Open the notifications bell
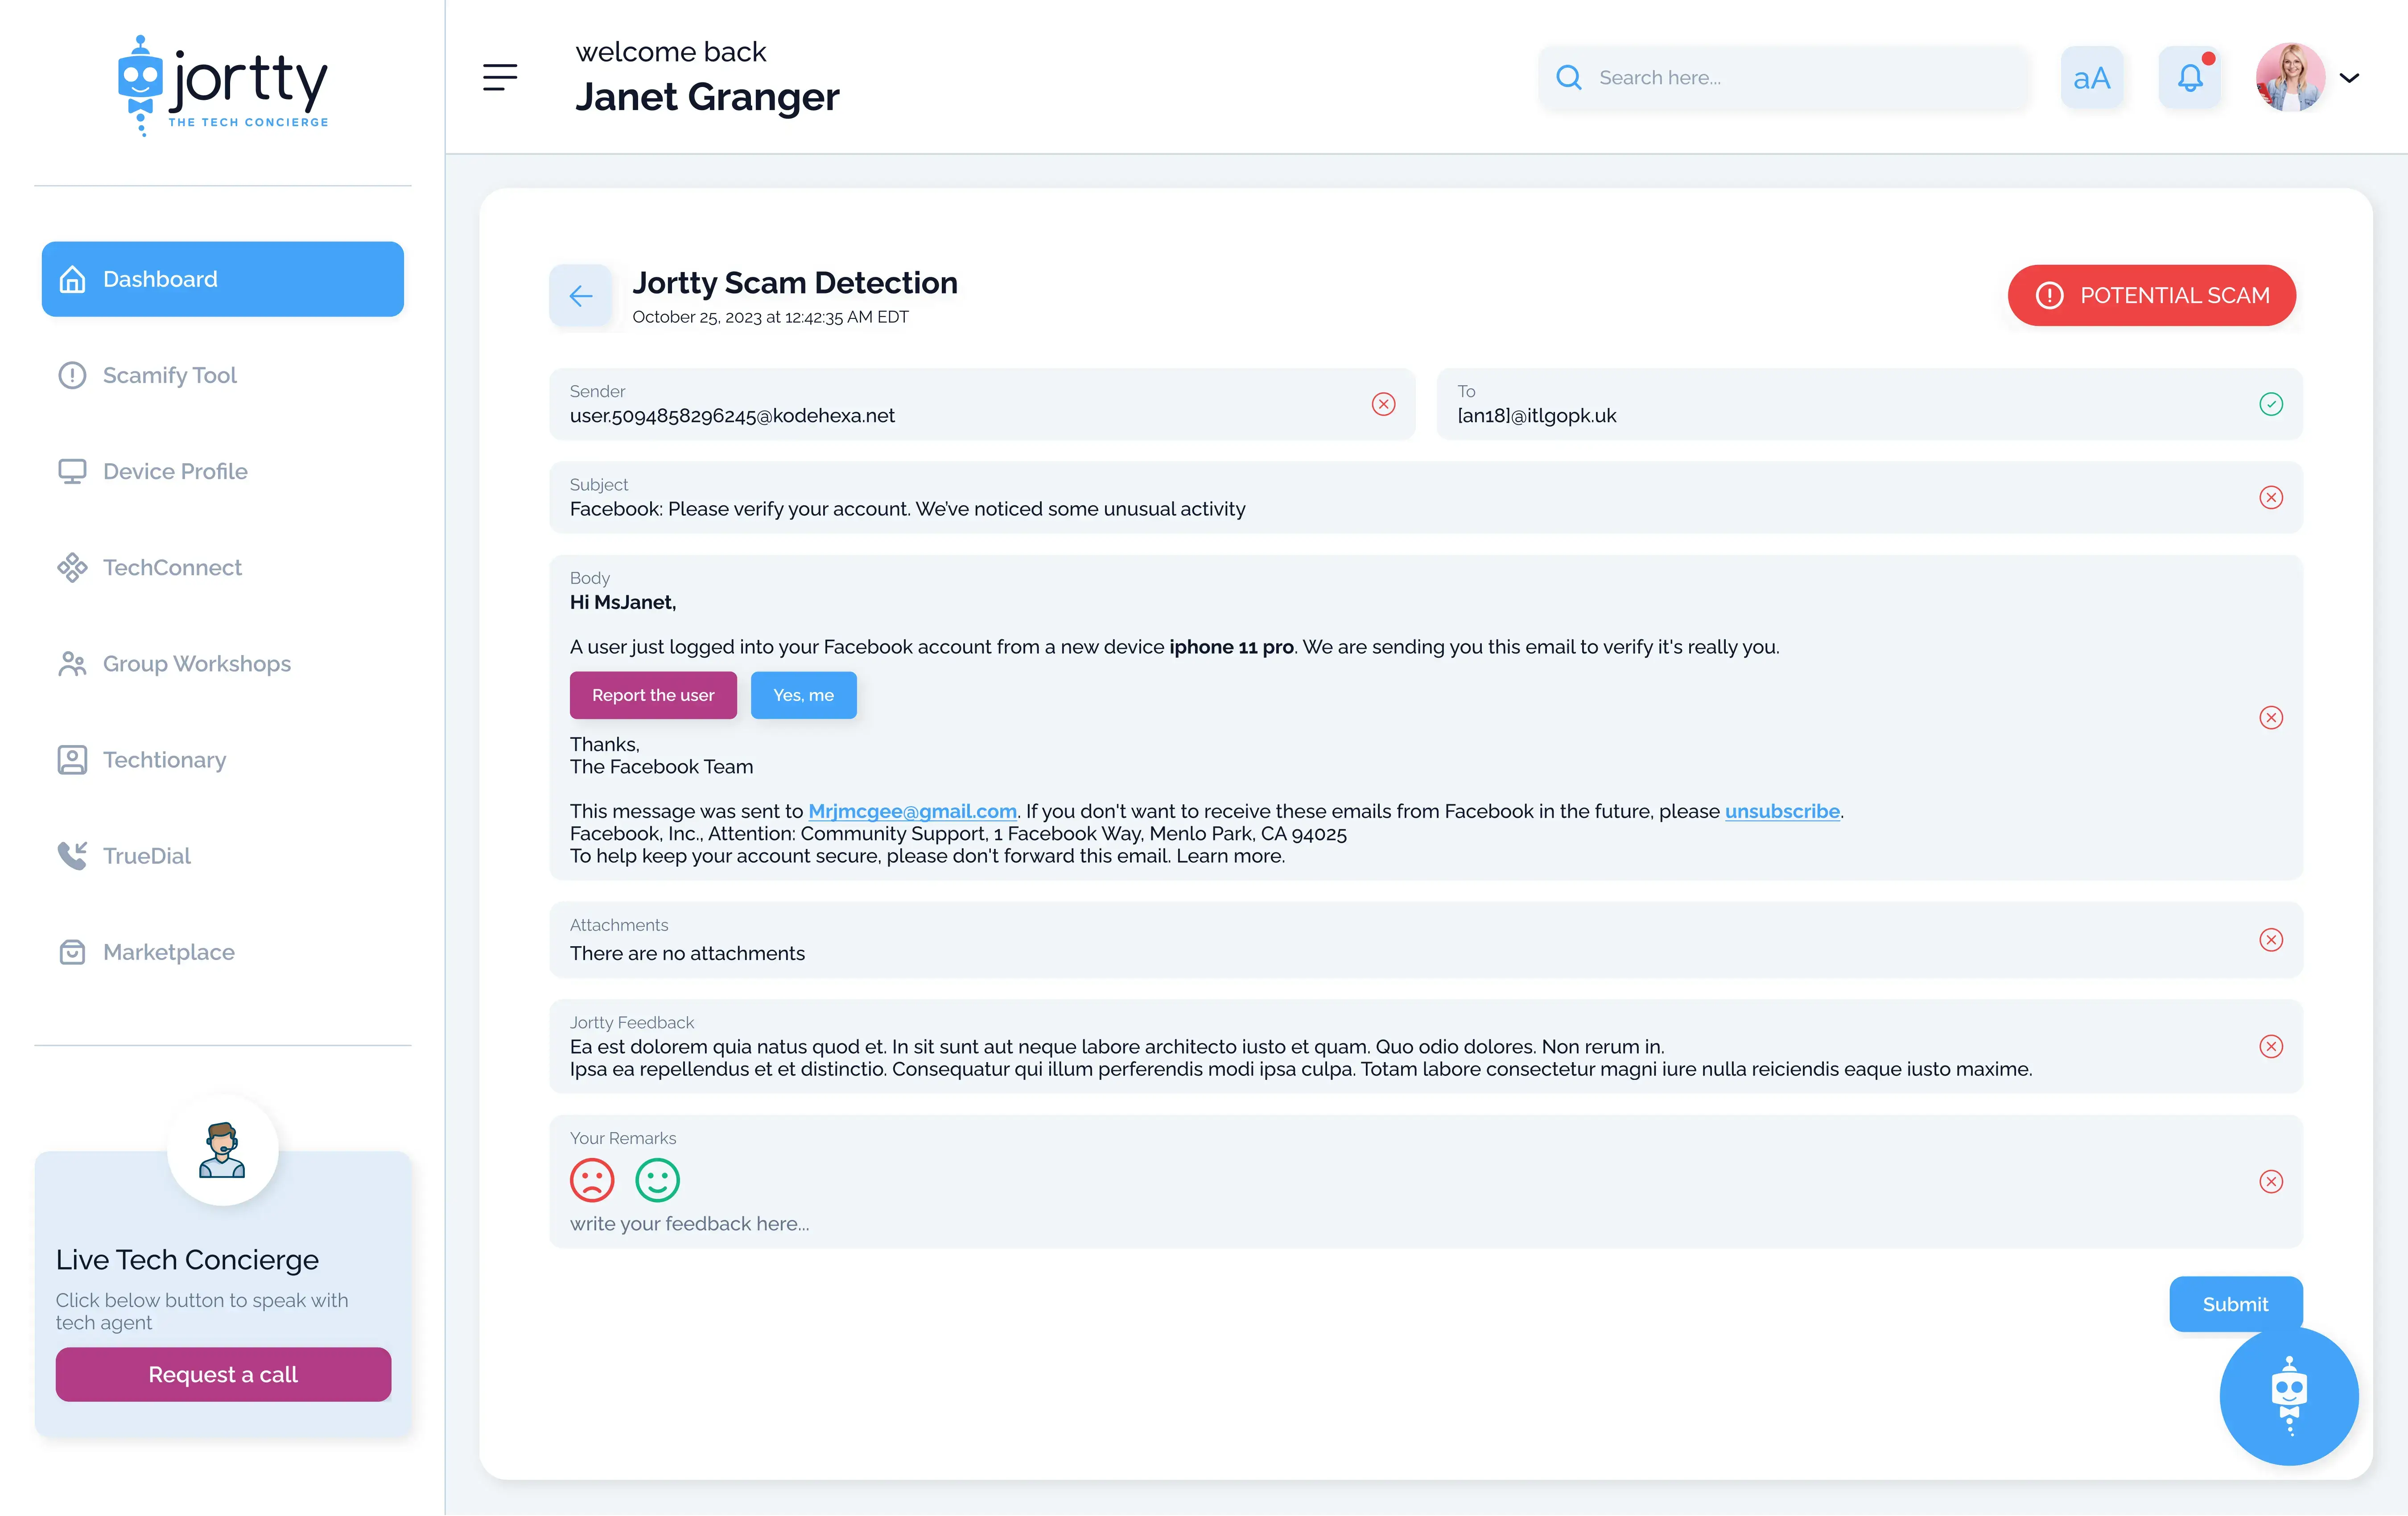 2190,77
